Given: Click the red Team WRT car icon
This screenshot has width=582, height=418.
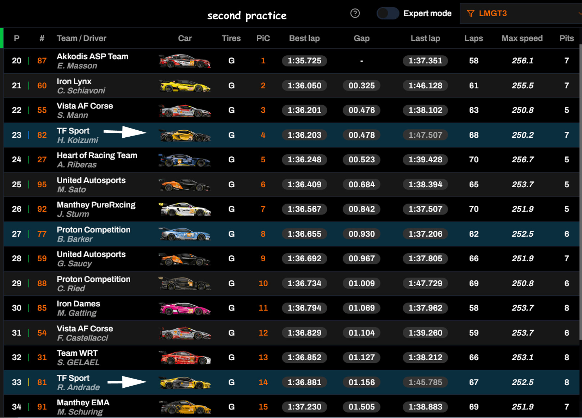Looking at the screenshot, I should [x=185, y=358].
